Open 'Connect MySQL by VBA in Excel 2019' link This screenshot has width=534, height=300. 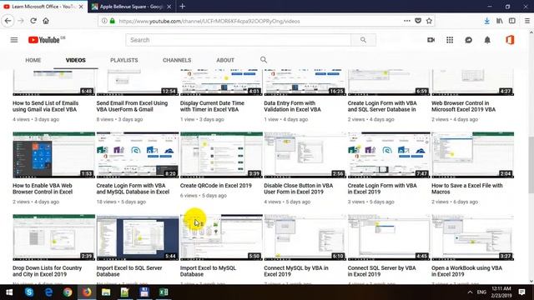coord(296,271)
